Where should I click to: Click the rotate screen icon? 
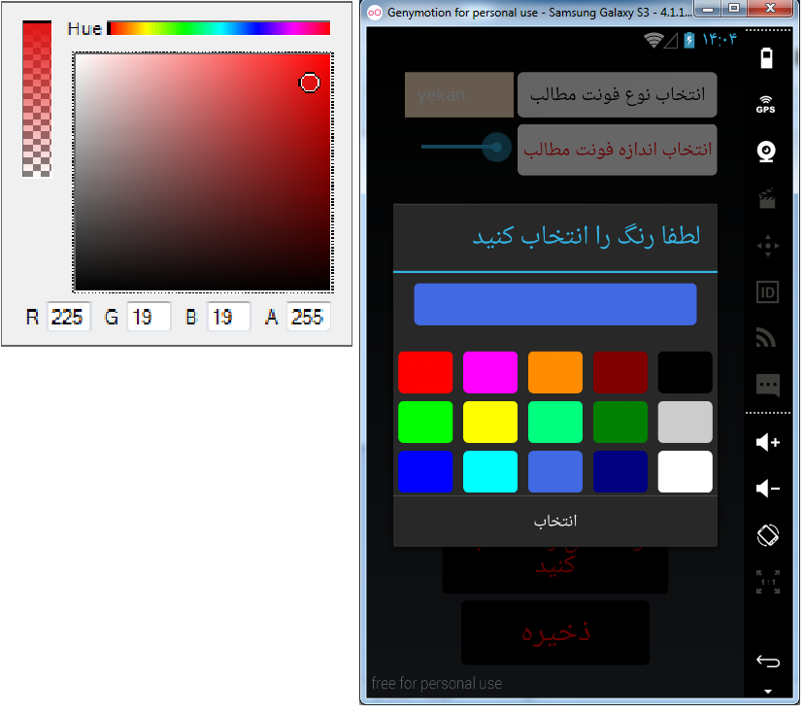pyautogui.click(x=767, y=534)
